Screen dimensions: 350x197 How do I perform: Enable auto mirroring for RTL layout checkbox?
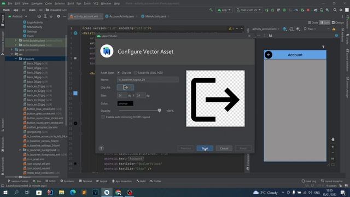coord(103,117)
